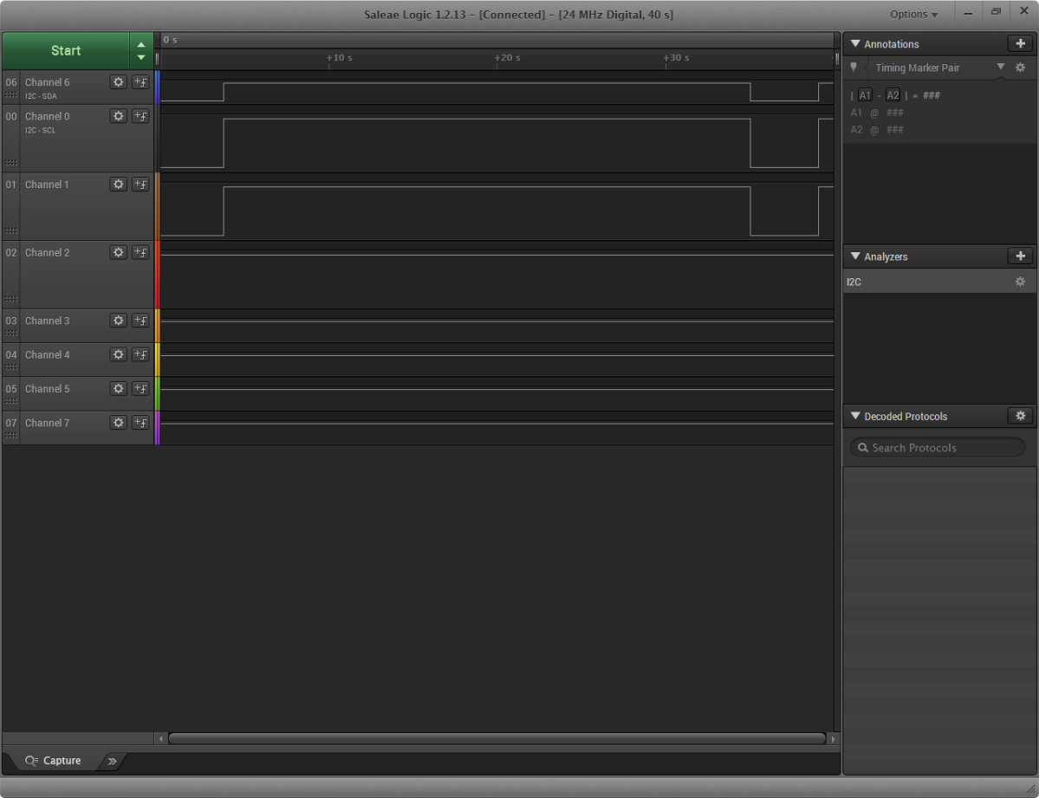This screenshot has height=798, width=1039.
Task: Open Channel 7 trigger settings icon
Action: 140,423
